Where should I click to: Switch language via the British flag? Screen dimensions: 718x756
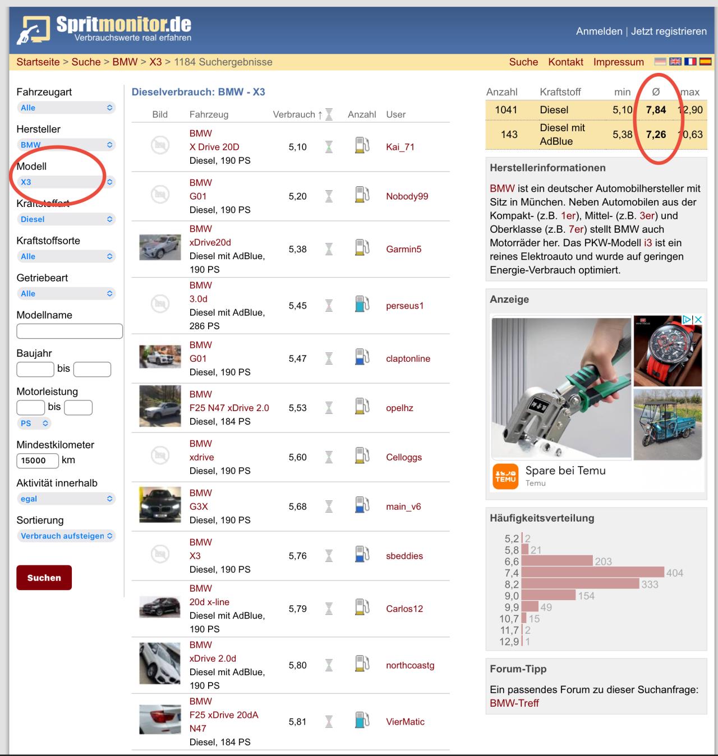tap(675, 62)
